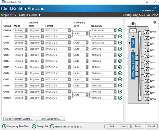Click the OUT1 green validation checkmark
The height and width of the screenshot is (130, 159).
(120, 43)
